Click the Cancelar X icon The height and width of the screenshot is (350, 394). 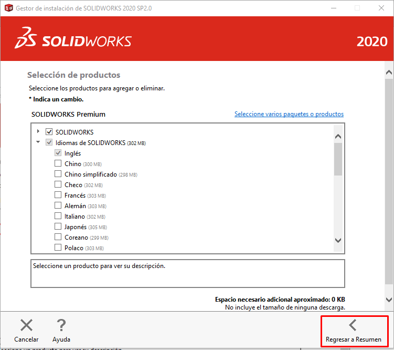[26, 325]
